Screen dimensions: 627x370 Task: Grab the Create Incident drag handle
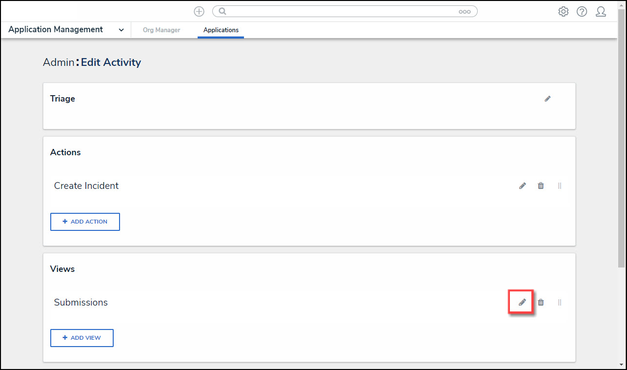point(560,186)
